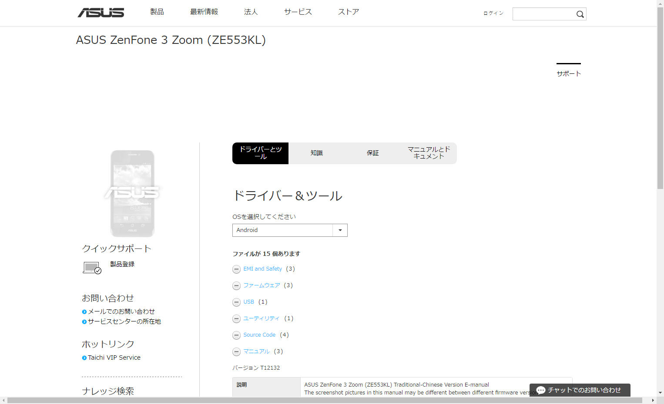
Task: Click the OSを選択してください label
Action: pos(264,217)
